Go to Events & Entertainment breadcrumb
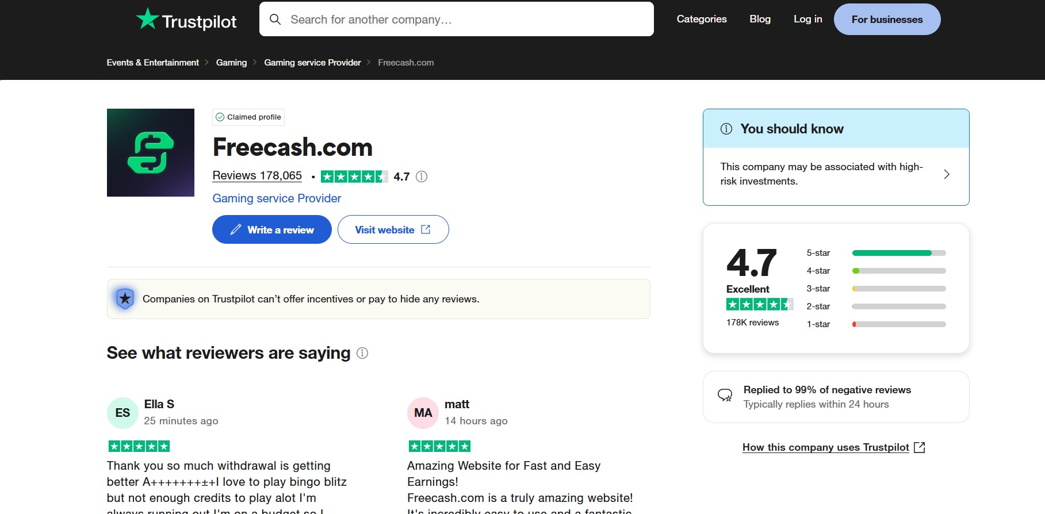1045x514 pixels. coord(152,63)
